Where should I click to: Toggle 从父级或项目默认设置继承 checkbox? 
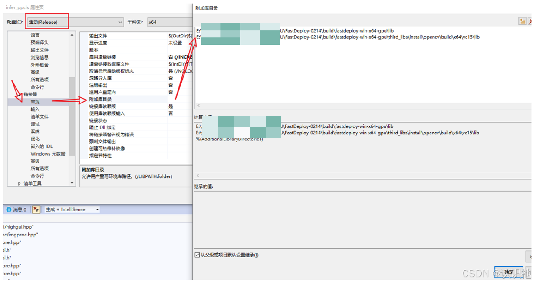(x=197, y=255)
